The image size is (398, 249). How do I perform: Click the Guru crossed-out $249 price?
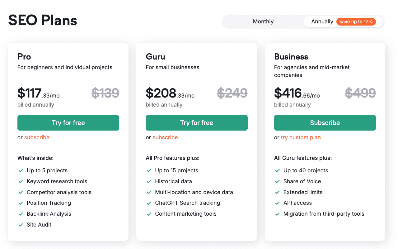(x=232, y=93)
